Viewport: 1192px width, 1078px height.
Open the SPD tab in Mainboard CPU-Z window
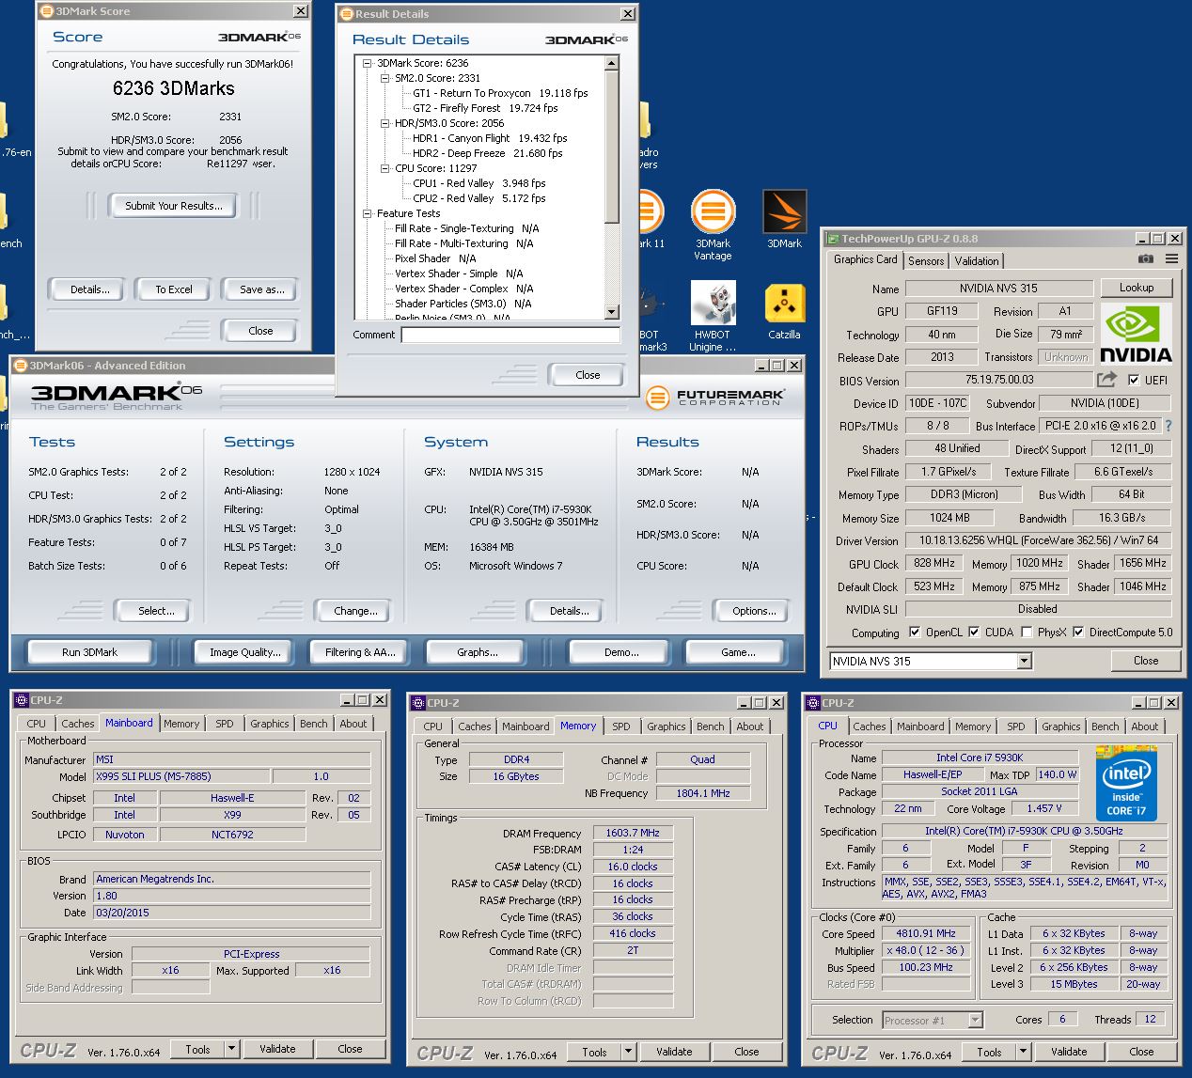point(224,724)
